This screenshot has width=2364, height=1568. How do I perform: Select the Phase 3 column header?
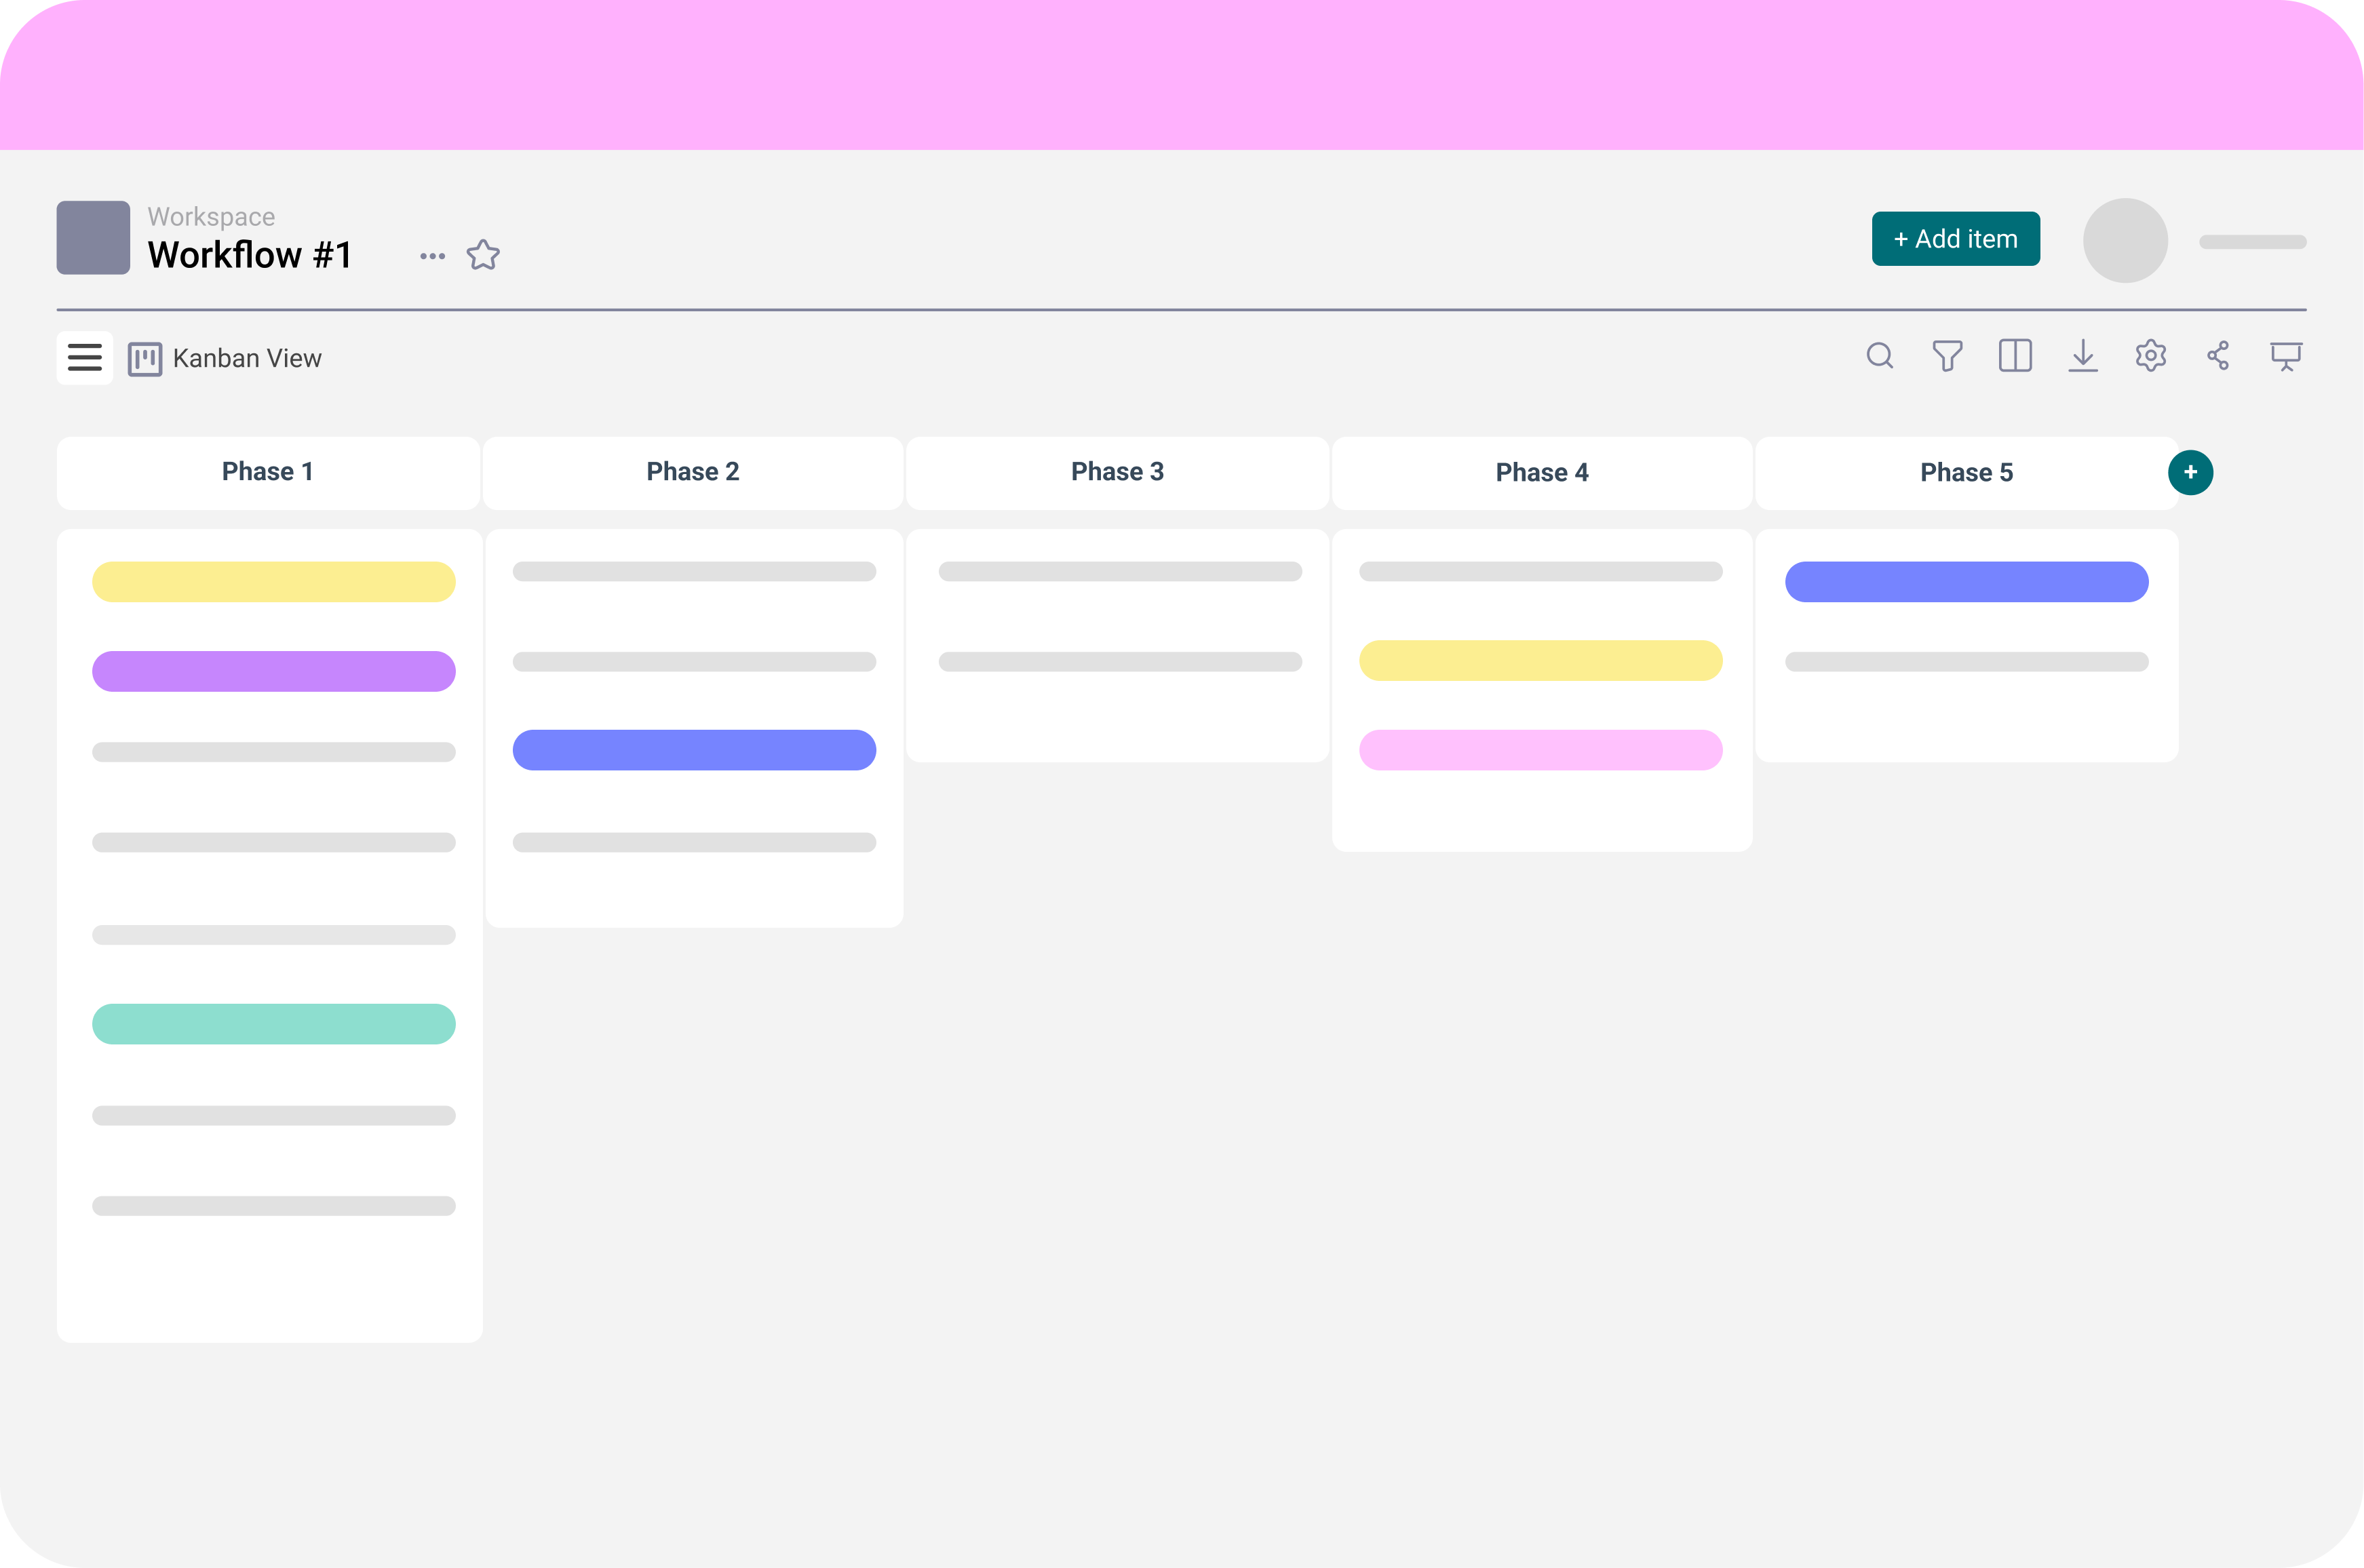coord(1117,472)
